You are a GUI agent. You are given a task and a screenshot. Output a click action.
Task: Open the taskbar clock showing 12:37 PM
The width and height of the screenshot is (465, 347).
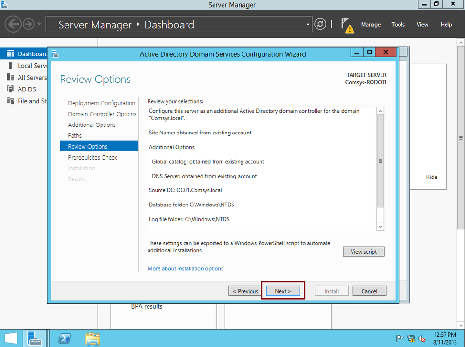(445, 338)
